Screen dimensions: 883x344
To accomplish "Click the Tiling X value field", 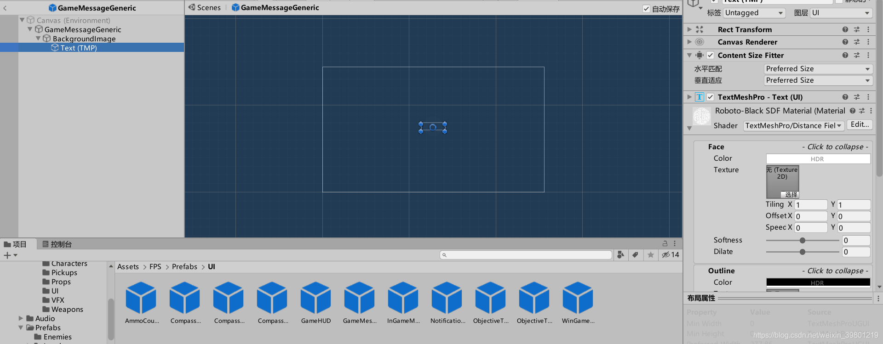I will 811,205.
